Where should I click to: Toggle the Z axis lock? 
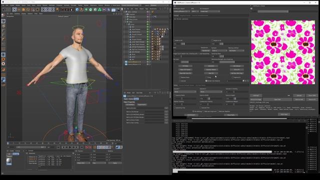coord(52,9)
